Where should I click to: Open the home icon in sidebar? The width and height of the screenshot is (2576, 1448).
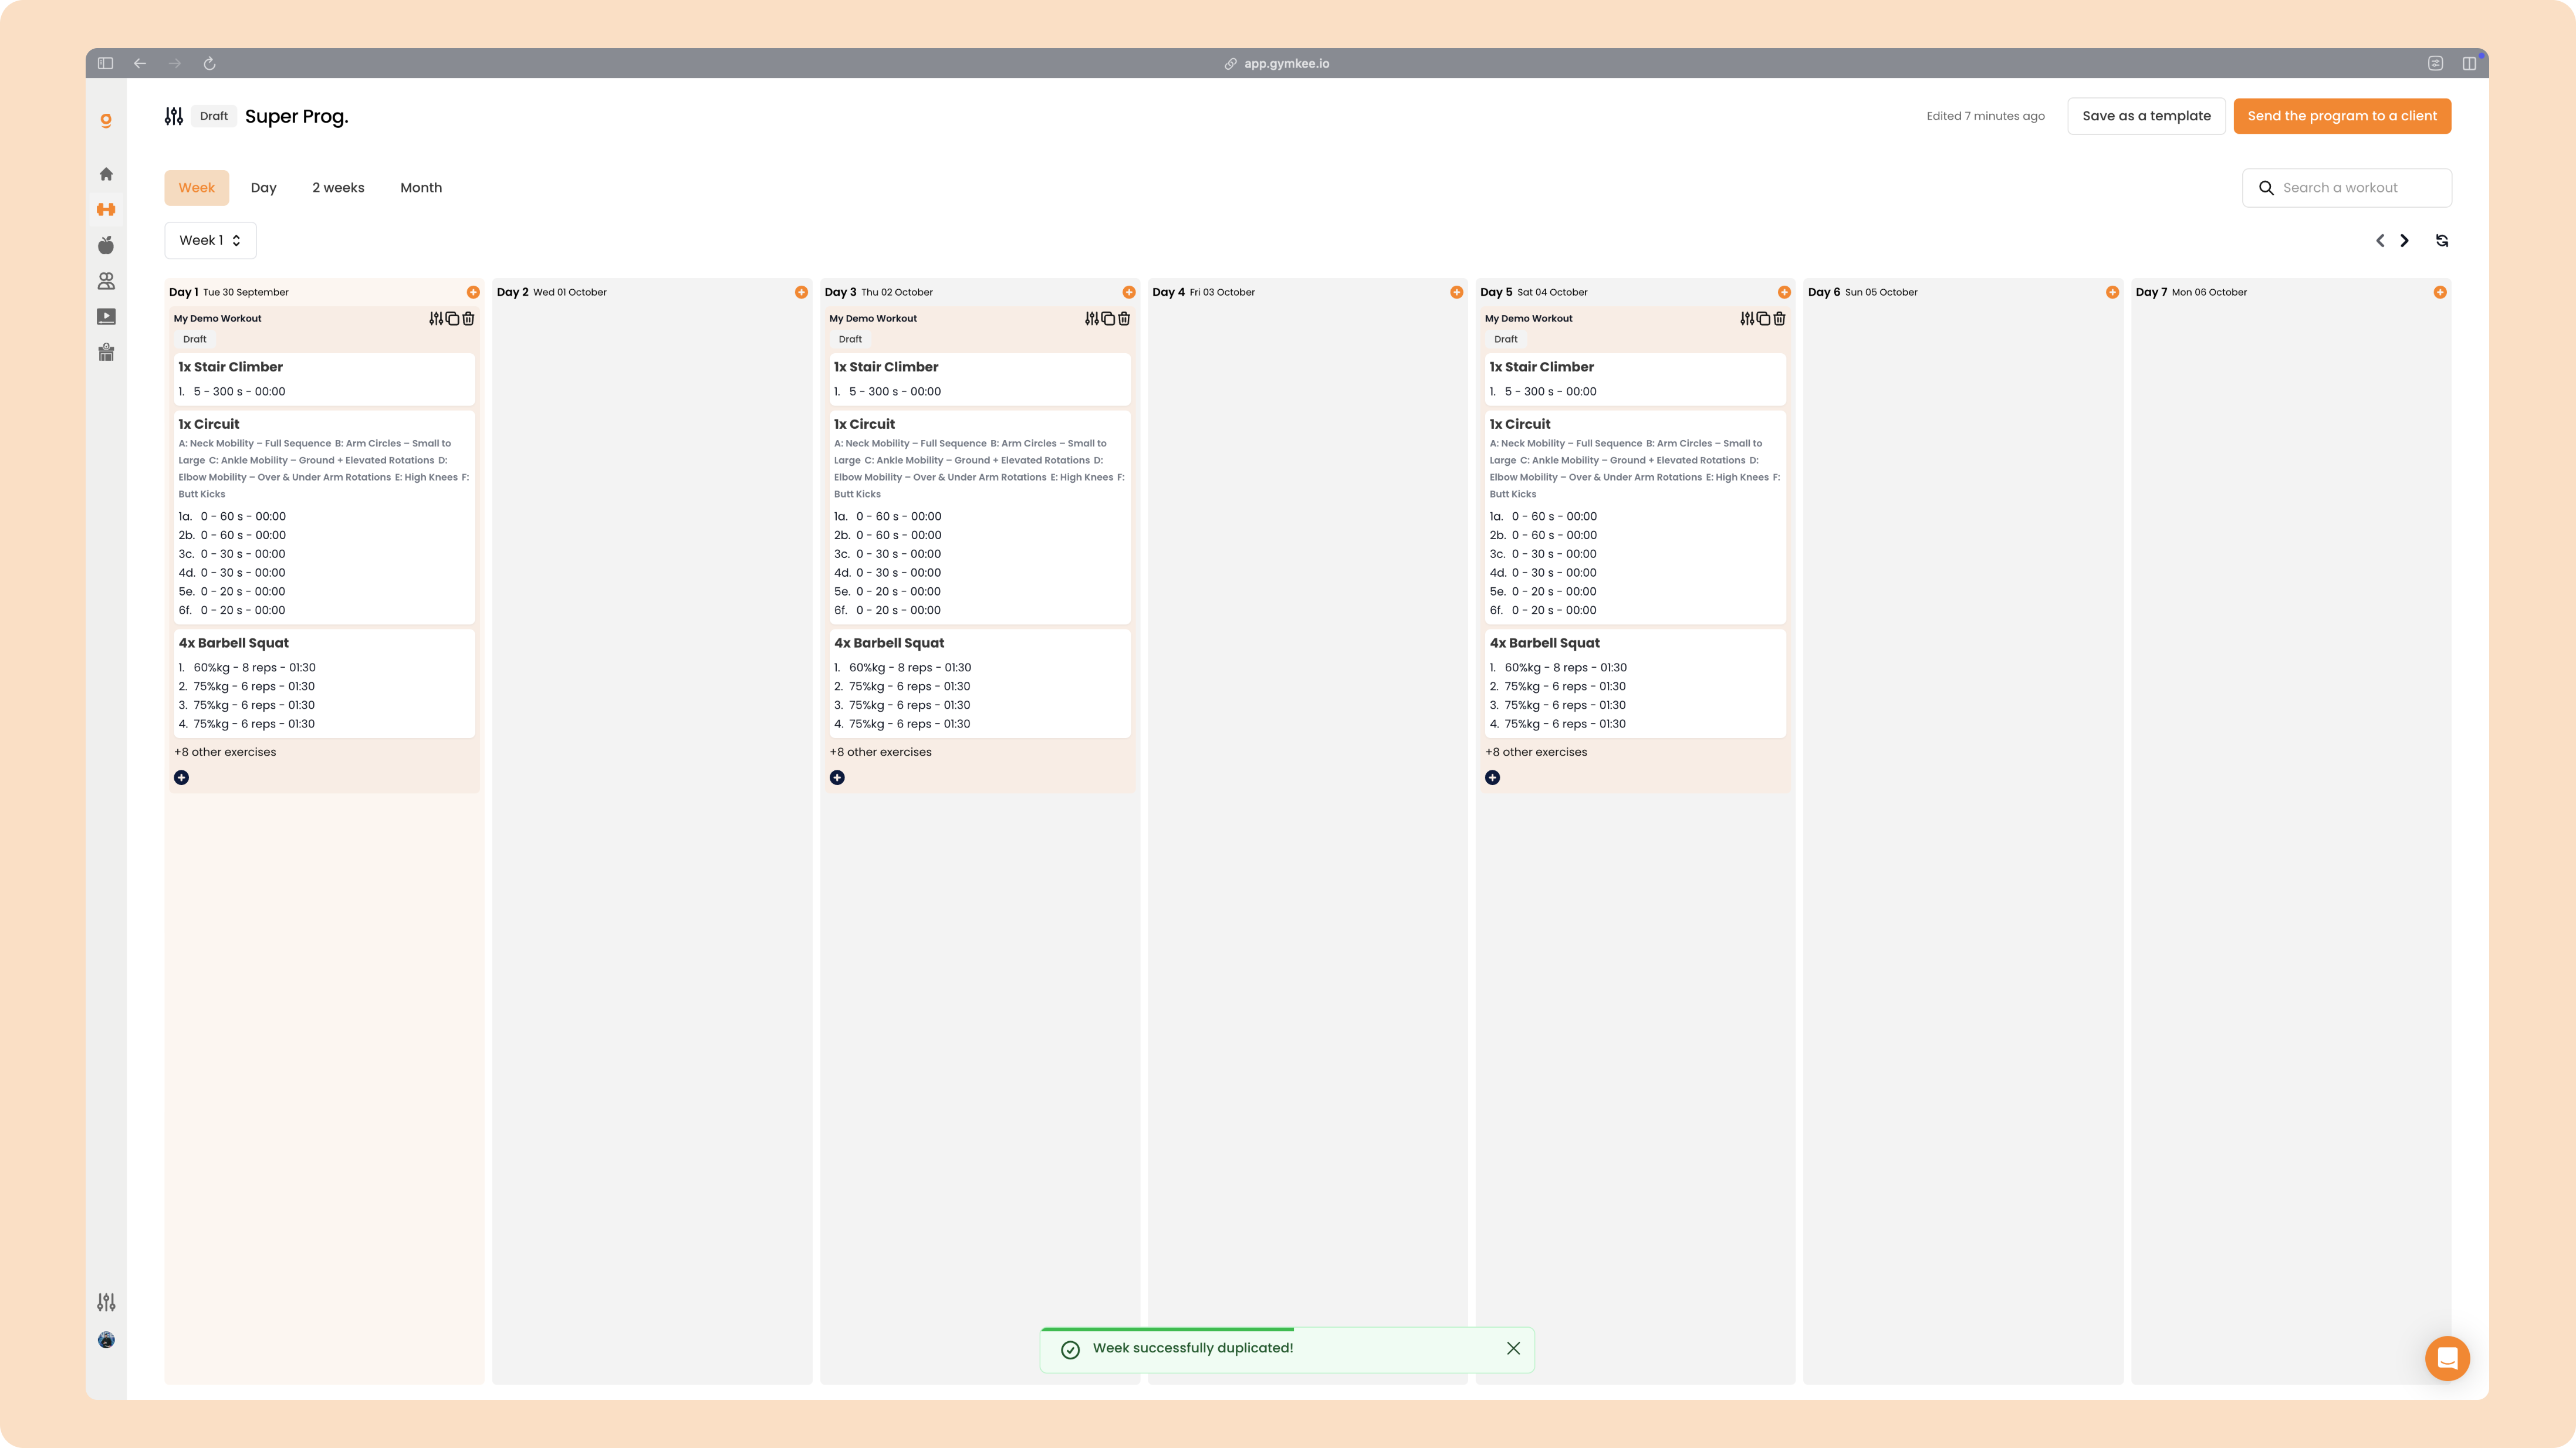(x=106, y=174)
